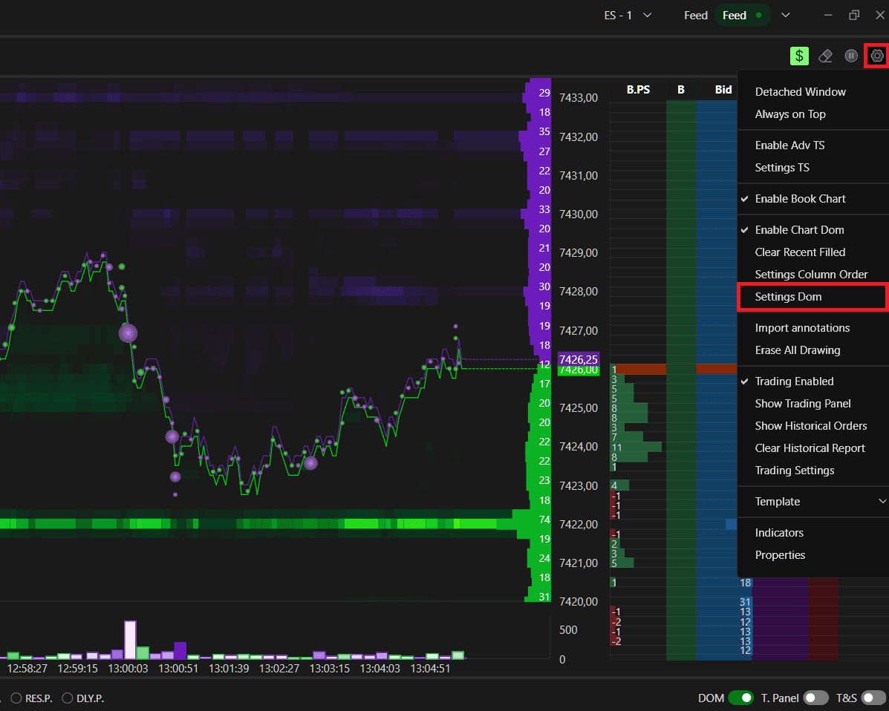Click the B column header
The height and width of the screenshot is (711, 889).
[x=681, y=90]
